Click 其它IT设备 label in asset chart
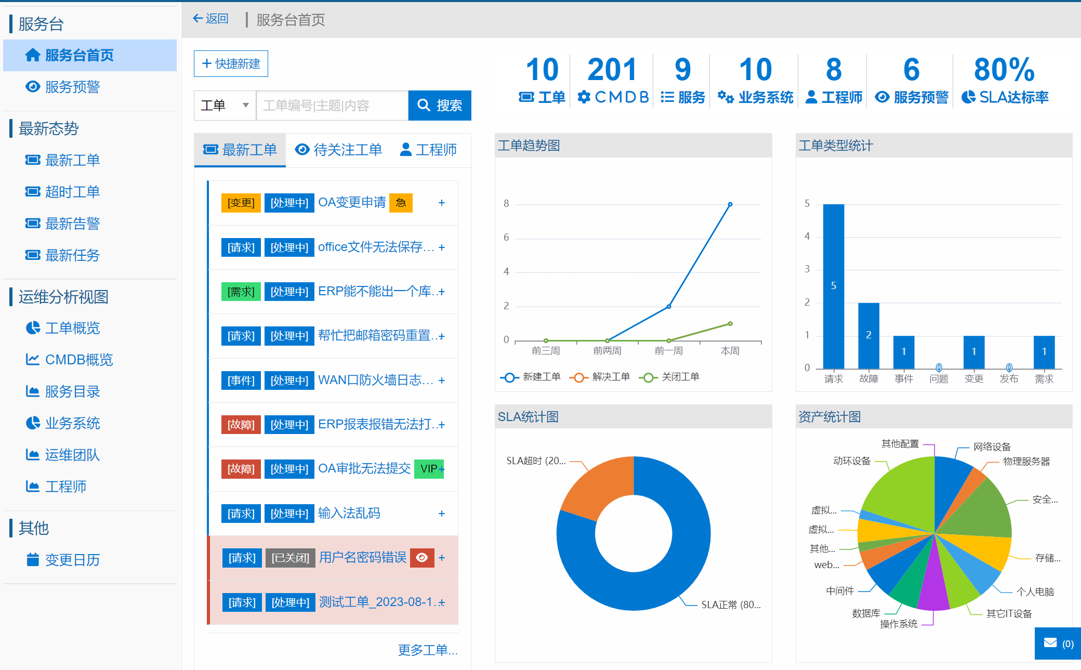The width and height of the screenshot is (1081, 670). [x=1009, y=613]
